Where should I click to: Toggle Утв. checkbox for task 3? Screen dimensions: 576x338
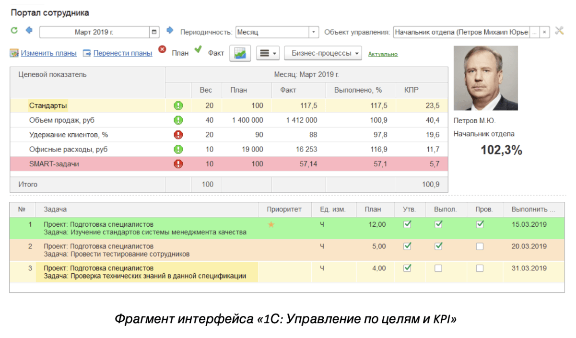[408, 268]
